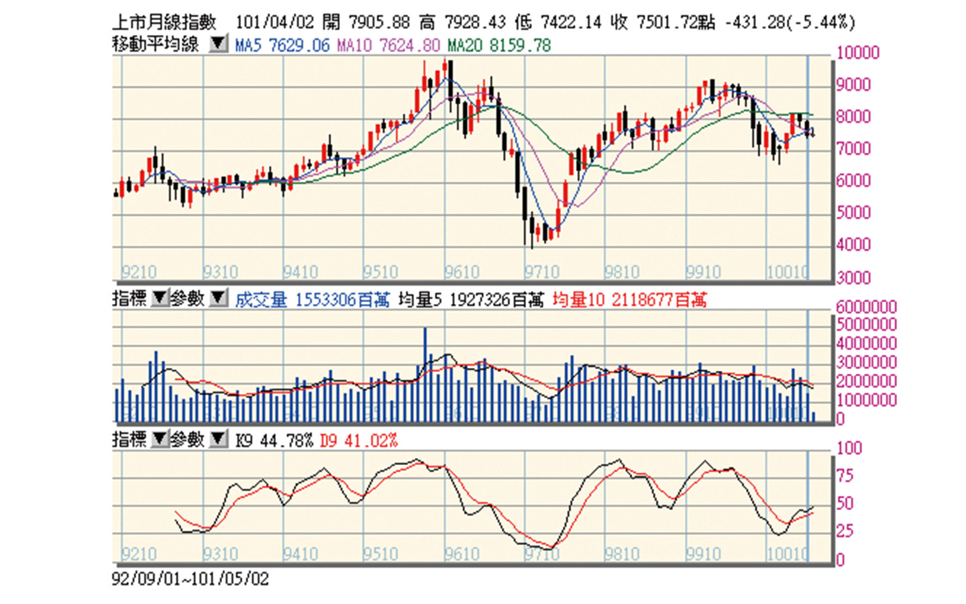Click the 成交量 volume label
This screenshot has height=604, width=966.
261,299
